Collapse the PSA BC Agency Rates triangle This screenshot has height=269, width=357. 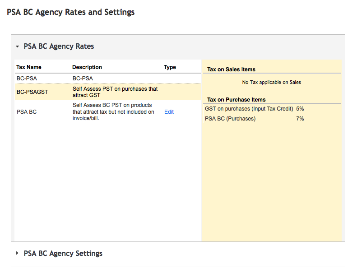(17, 46)
